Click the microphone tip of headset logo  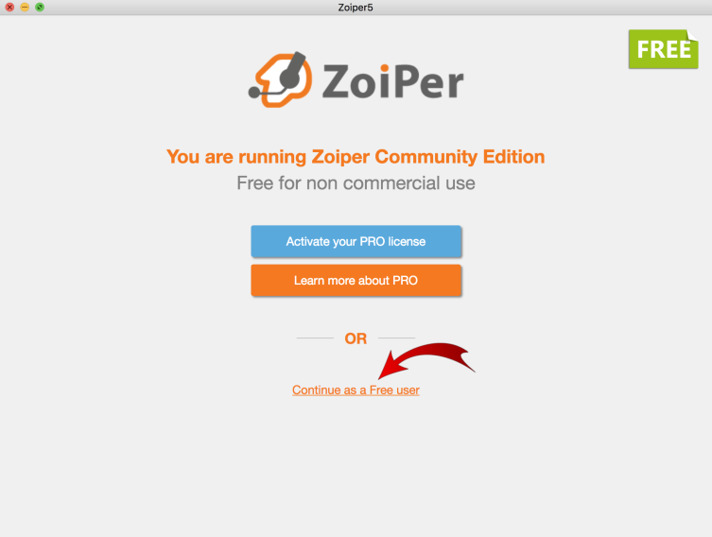253,92
